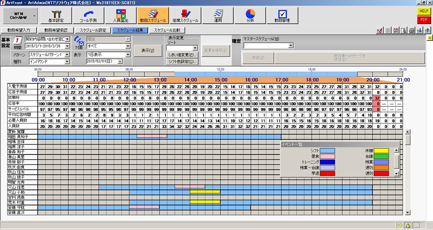Switch to the 勤務希望入力 tab
Viewport: 433px width, 230px height.
pos(19,31)
